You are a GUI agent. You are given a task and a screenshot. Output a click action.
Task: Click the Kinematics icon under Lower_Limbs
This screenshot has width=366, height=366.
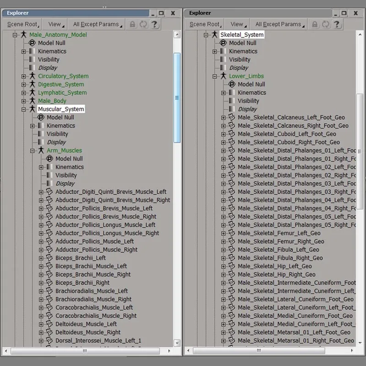[x=232, y=93]
